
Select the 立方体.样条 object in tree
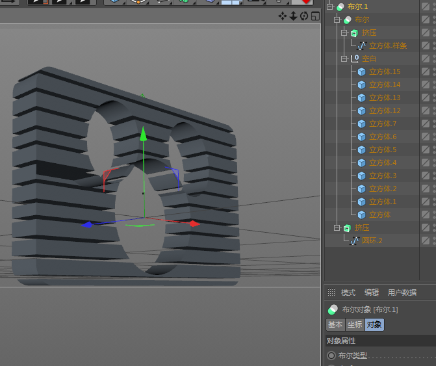click(x=388, y=46)
